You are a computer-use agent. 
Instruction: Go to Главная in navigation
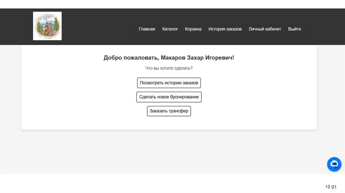(147, 29)
